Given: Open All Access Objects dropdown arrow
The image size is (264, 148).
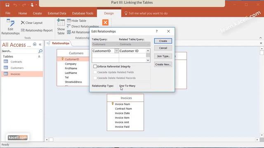Looking at the screenshot, I should [x=35, y=44].
